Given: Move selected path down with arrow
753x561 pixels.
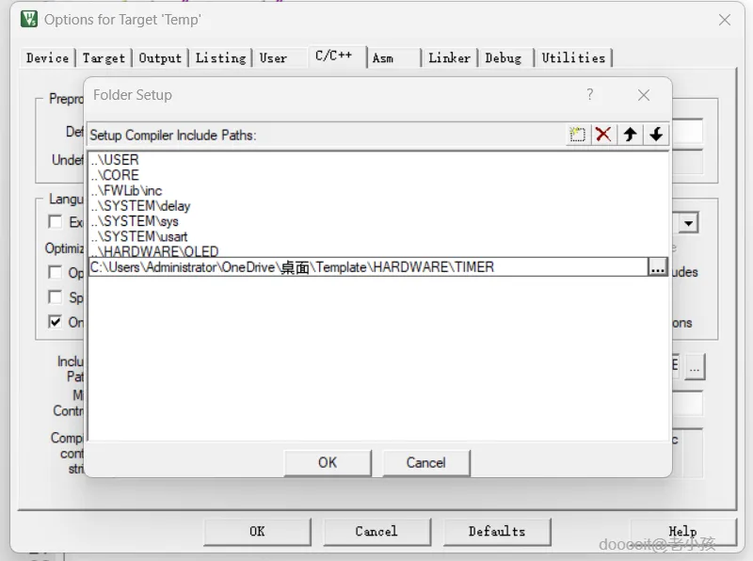Looking at the screenshot, I should pos(656,135).
